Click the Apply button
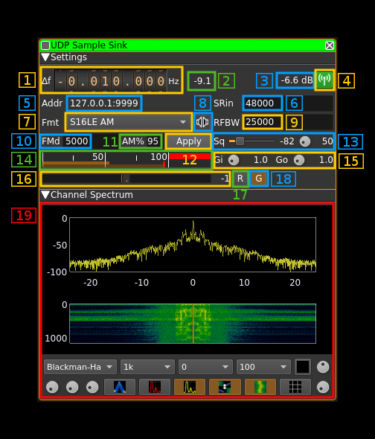Screen dimensions: 375x439 point(188,141)
